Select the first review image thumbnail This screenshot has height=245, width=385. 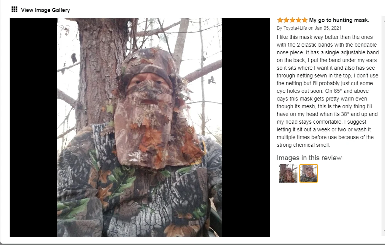click(288, 173)
